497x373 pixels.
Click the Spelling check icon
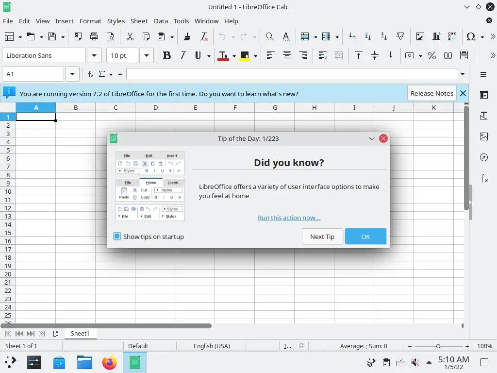pos(286,36)
